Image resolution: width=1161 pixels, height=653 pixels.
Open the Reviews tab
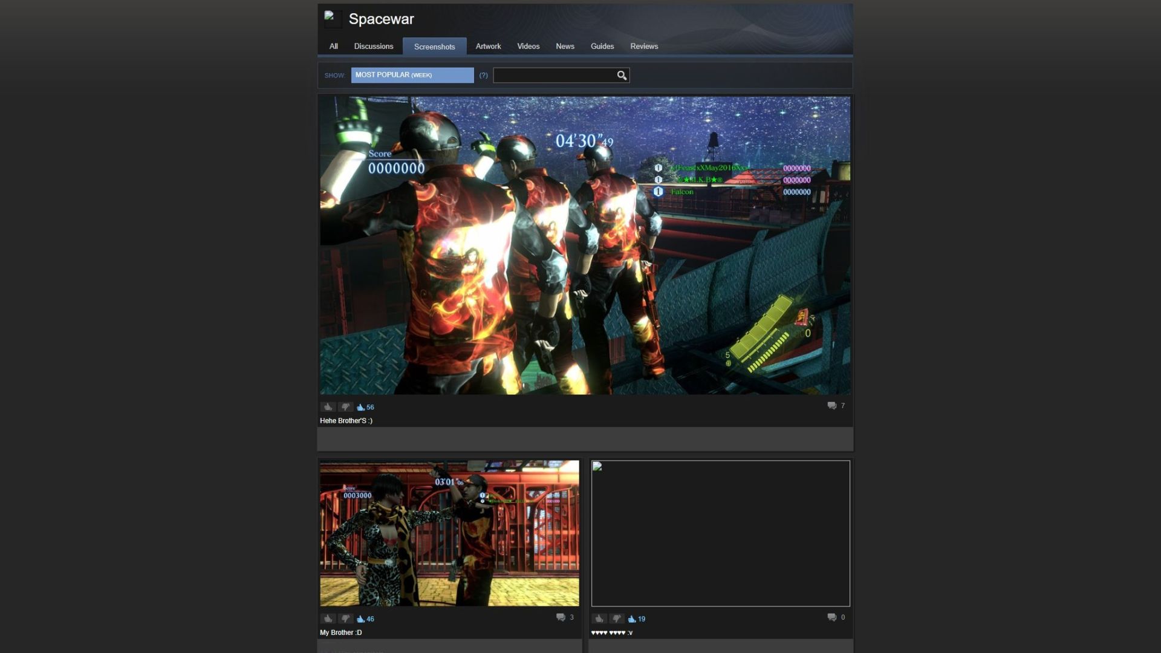(x=644, y=46)
